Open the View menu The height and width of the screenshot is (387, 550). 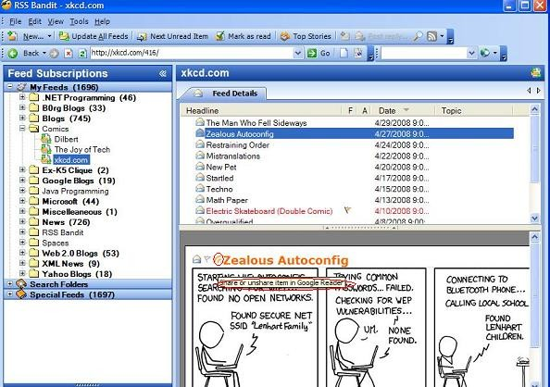pyautogui.click(x=56, y=21)
